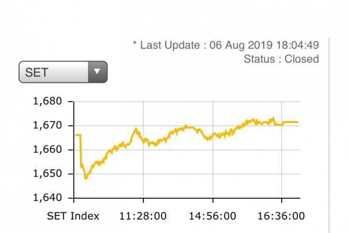This screenshot has height=233, width=348.
Task: Click the 14:56:00 time label
Action: pos(213,215)
